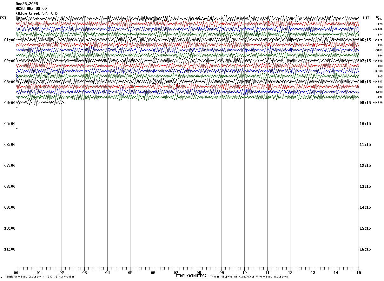Click the EST timezone label
Viewport: 384px width, 281px height.
click(x=3, y=18)
